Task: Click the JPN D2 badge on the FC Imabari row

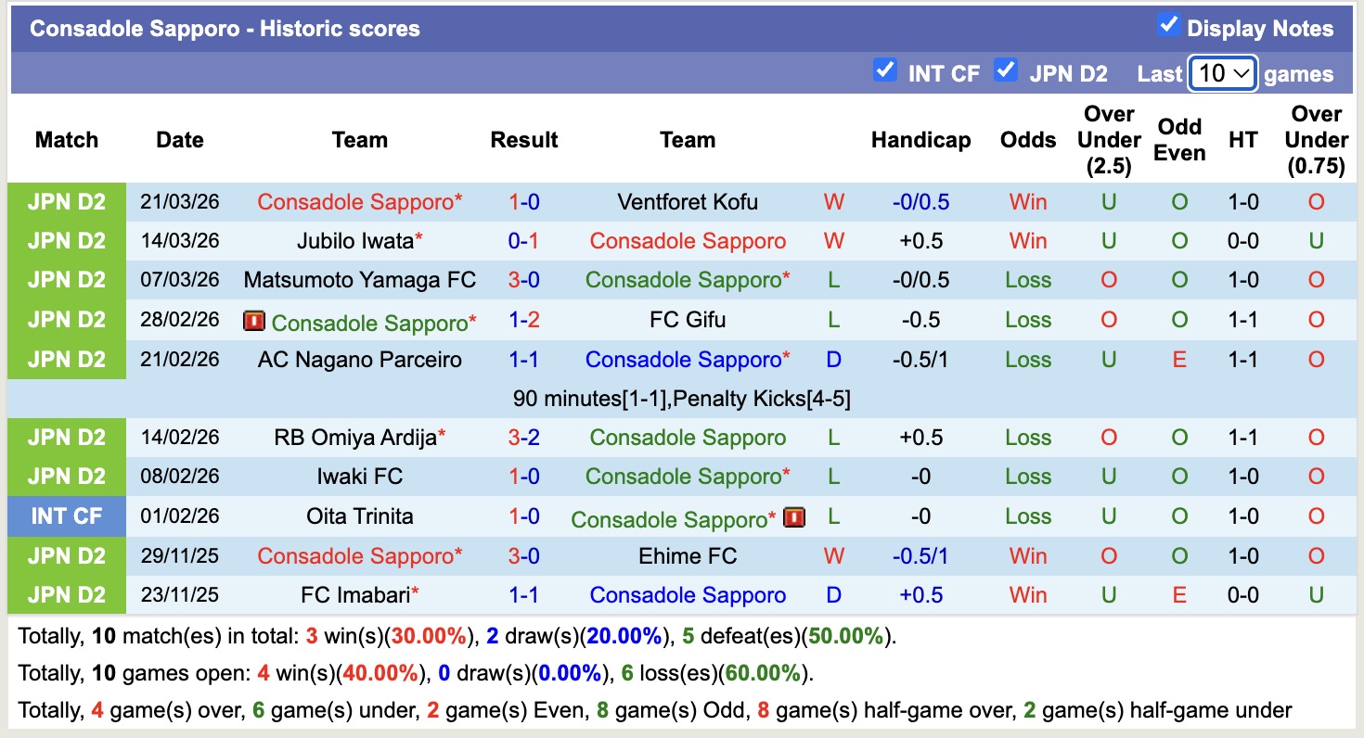Action: 66,595
